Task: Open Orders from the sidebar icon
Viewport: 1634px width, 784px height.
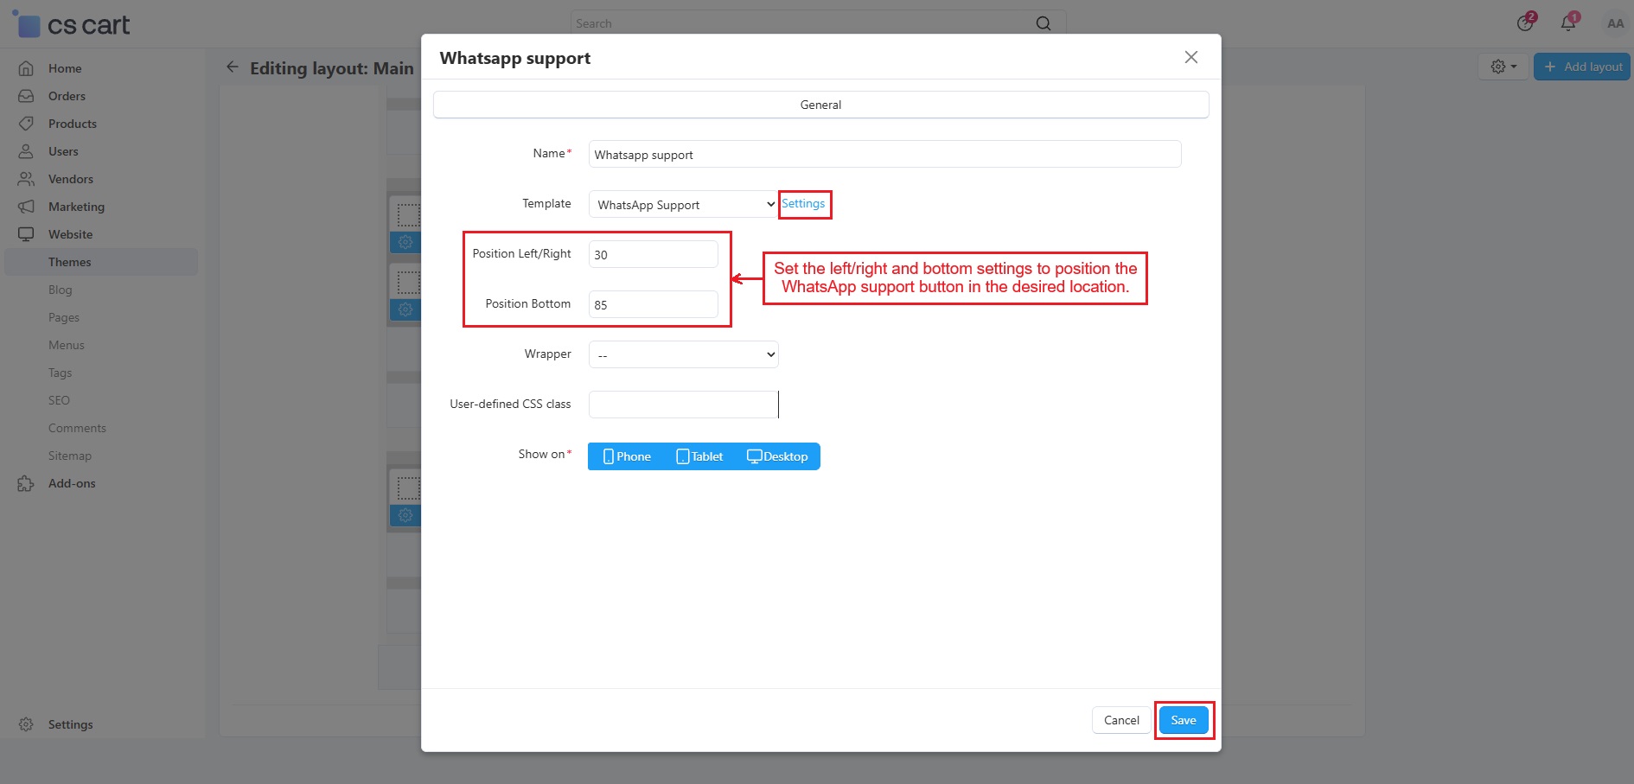Action: pyautogui.click(x=26, y=96)
